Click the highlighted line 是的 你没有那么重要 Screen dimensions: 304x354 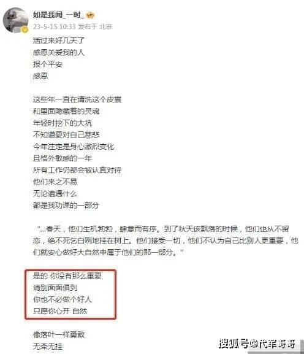[67, 275]
